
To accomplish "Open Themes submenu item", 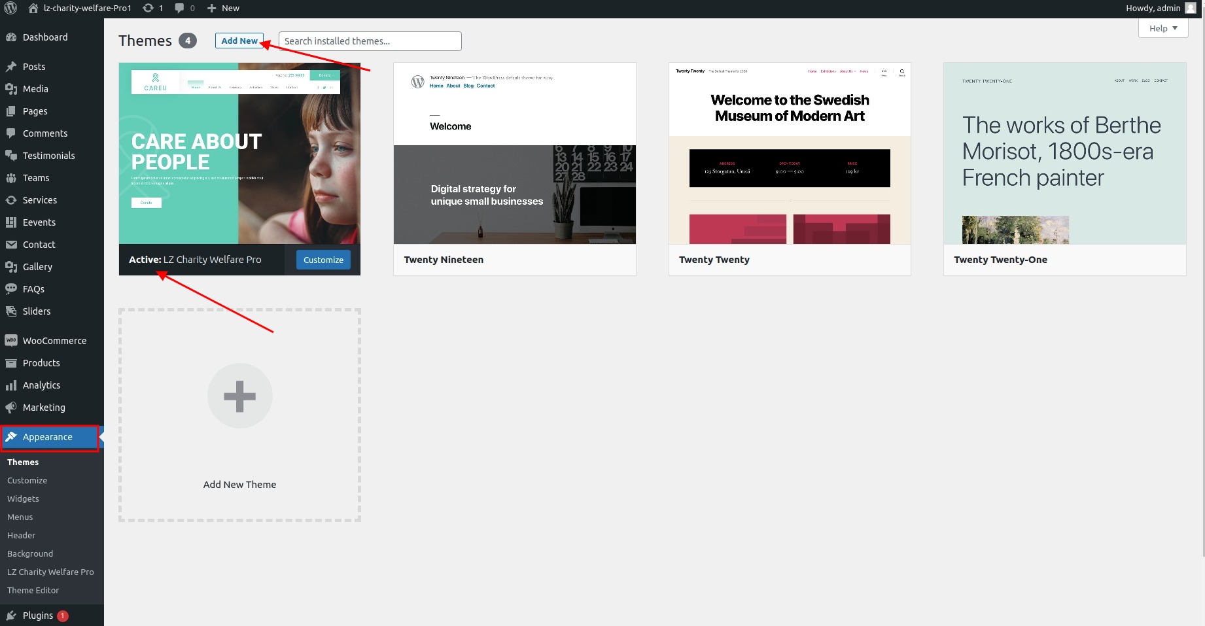I will 23,462.
